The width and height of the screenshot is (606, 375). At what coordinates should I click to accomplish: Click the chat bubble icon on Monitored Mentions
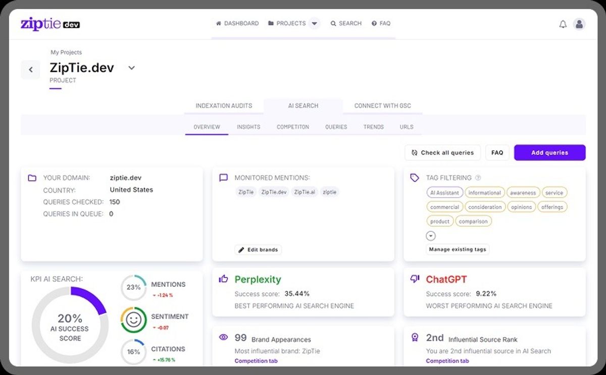[x=223, y=177]
